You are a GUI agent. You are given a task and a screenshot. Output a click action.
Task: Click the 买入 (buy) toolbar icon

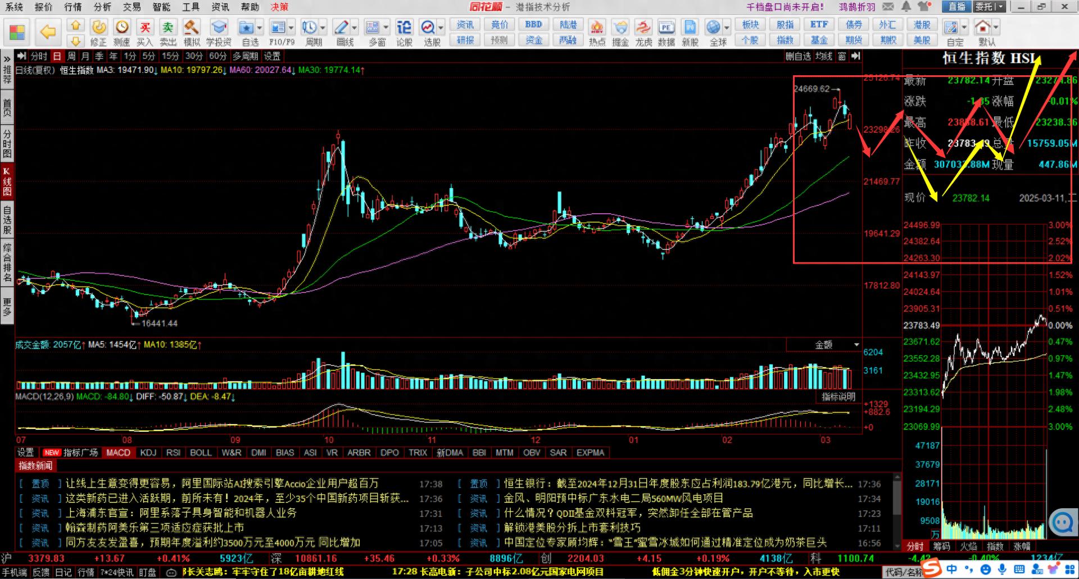pos(144,32)
